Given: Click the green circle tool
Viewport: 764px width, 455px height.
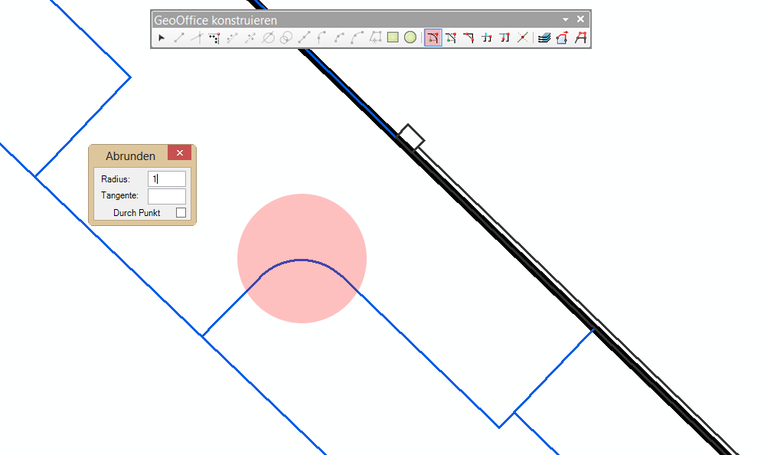Looking at the screenshot, I should pos(410,38).
